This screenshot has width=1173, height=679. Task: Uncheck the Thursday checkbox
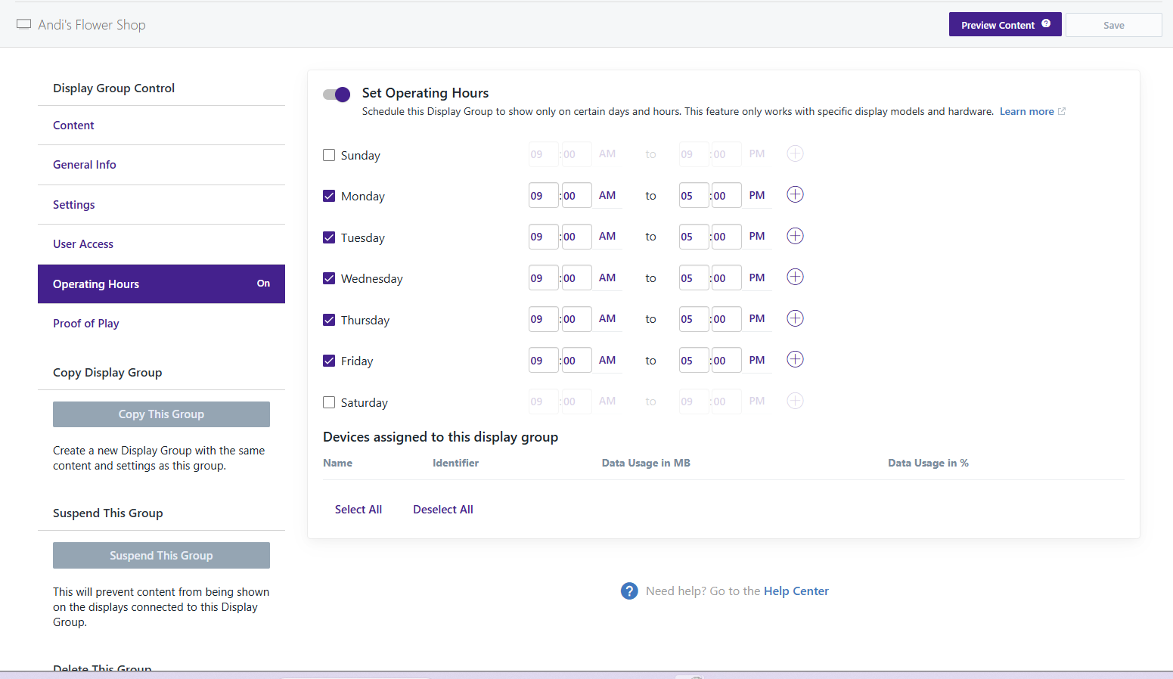329,320
